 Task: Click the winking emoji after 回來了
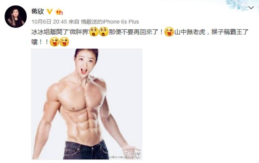tap(169, 32)
